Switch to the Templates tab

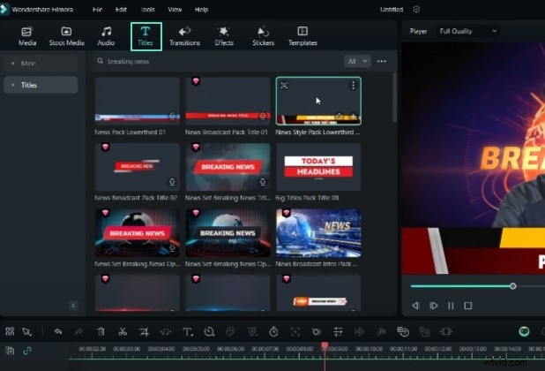[x=302, y=35]
